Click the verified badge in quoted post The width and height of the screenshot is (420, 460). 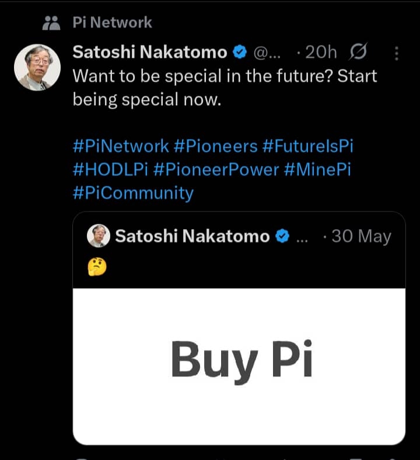pyautogui.click(x=282, y=236)
